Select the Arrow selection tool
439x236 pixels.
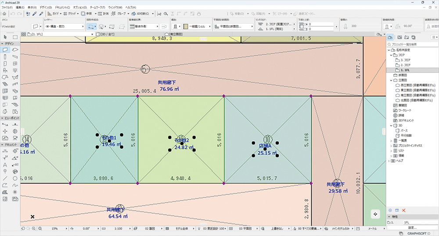coord(5,37)
